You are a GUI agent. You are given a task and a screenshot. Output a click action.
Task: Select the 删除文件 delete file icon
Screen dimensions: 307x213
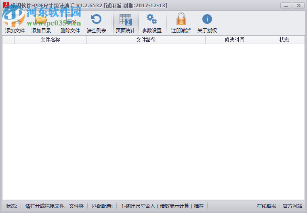[x=70, y=23]
